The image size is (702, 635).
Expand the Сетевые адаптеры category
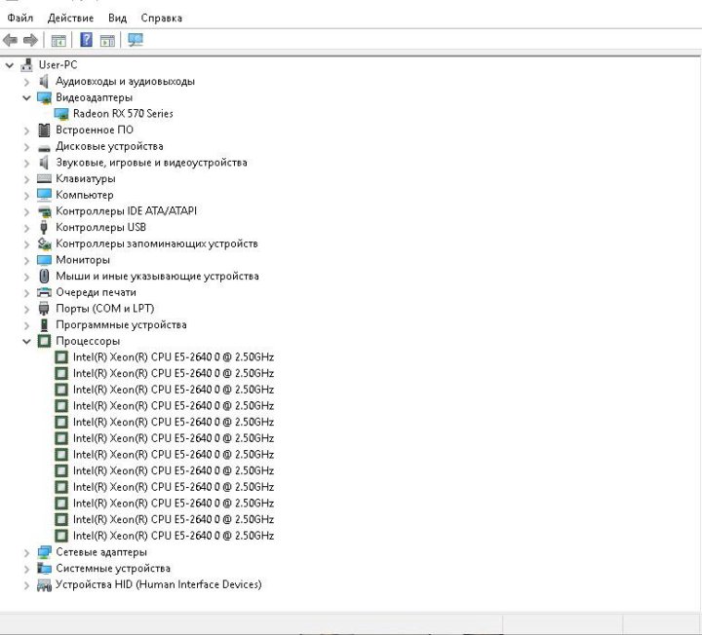27,552
